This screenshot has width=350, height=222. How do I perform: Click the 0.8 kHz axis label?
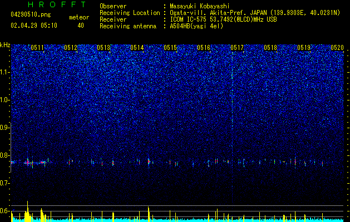4,155
